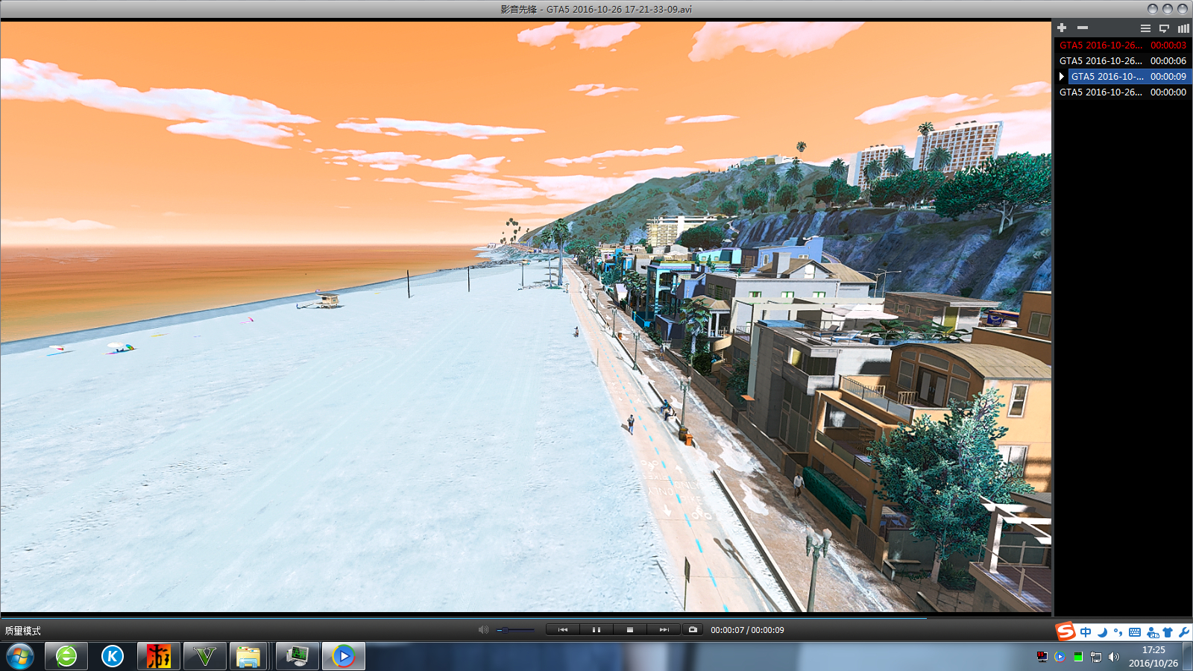Add a file with the playlist plus icon
This screenshot has height=671, width=1193.
(x=1062, y=28)
